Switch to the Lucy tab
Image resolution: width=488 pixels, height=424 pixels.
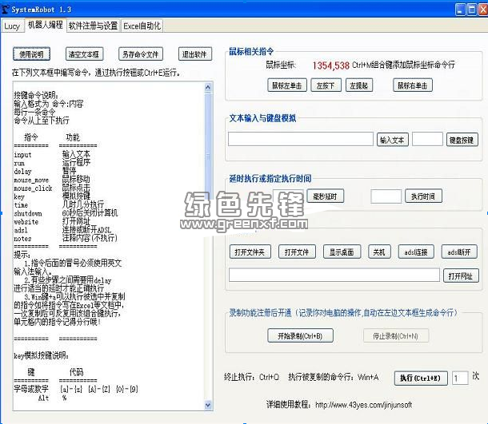12,26
